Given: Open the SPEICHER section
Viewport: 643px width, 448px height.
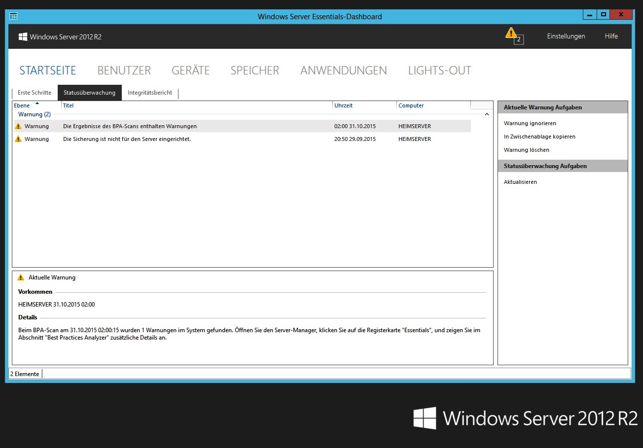Looking at the screenshot, I should click(x=255, y=70).
